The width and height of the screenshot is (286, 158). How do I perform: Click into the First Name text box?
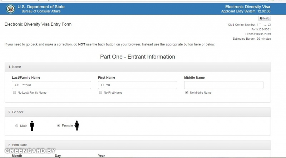click(x=137, y=85)
